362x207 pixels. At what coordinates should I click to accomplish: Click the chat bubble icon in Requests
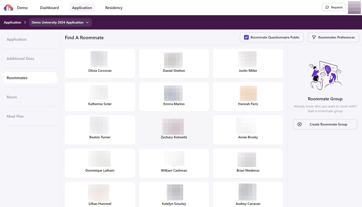click(x=327, y=7)
